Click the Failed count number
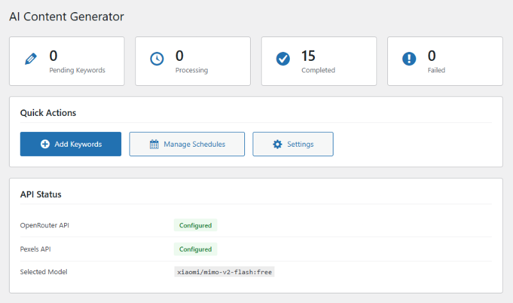 [432, 56]
